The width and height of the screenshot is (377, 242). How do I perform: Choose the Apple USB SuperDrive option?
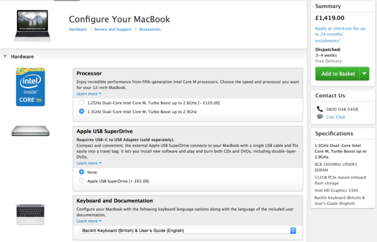click(x=82, y=181)
